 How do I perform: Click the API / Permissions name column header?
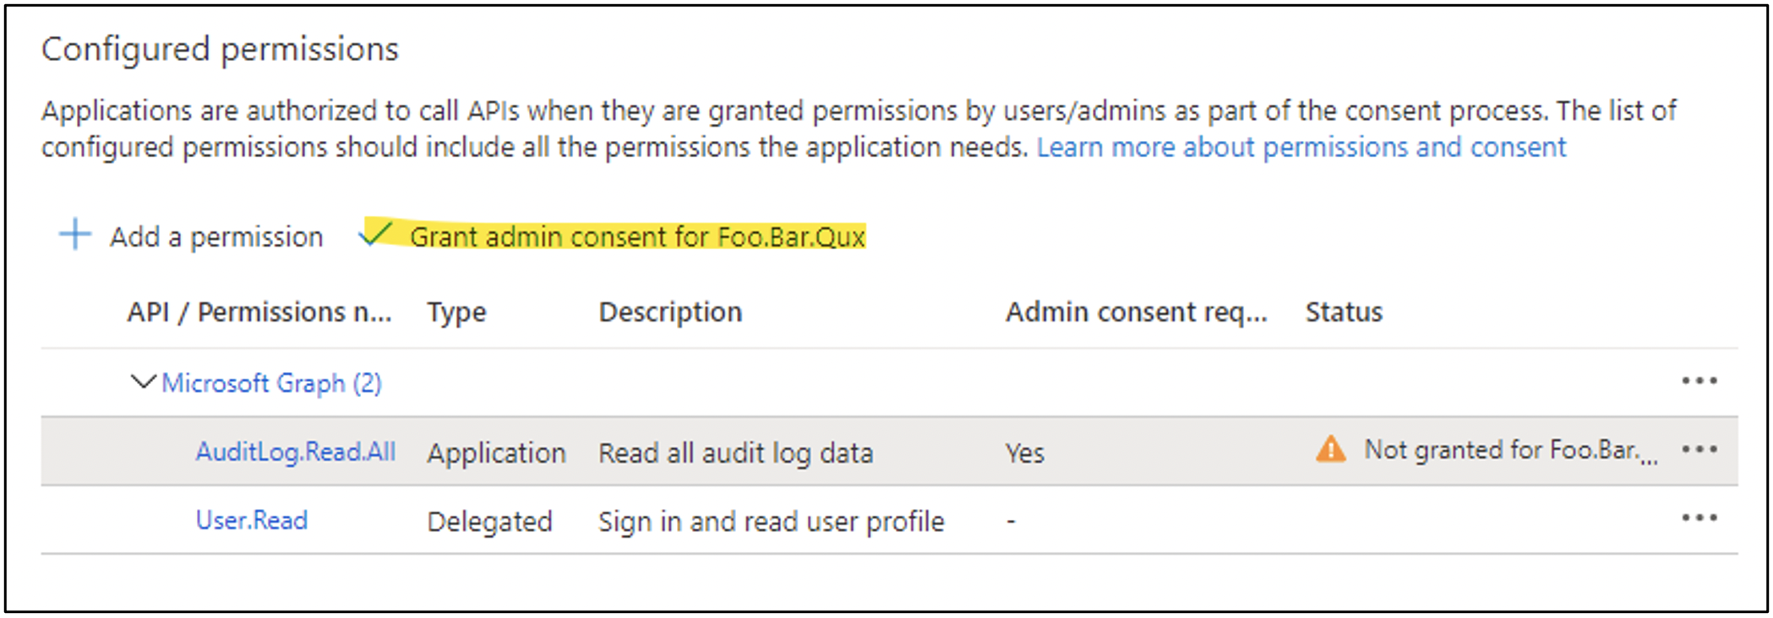pyautogui.click(x=259, y=312)
